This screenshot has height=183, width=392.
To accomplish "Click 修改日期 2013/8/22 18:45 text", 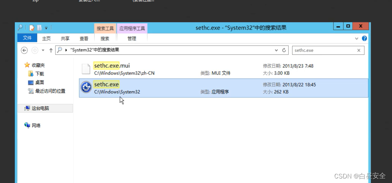I will (x=289, y=85).
